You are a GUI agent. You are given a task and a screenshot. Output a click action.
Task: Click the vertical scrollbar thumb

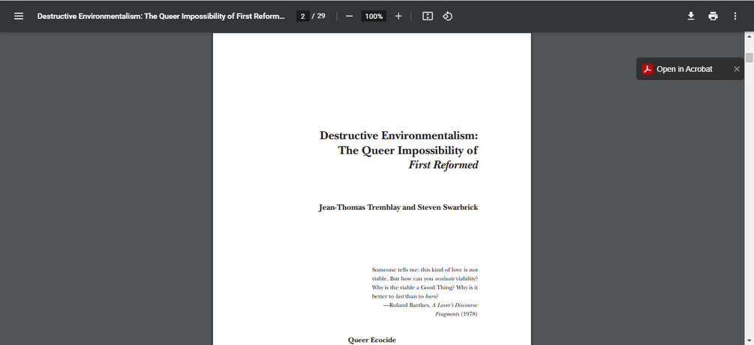click(x=749, y=58)
